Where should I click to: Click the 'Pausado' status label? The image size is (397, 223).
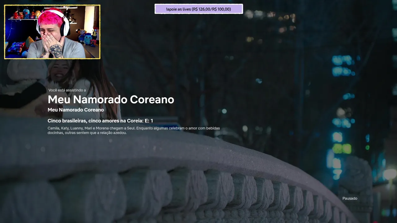350,198
